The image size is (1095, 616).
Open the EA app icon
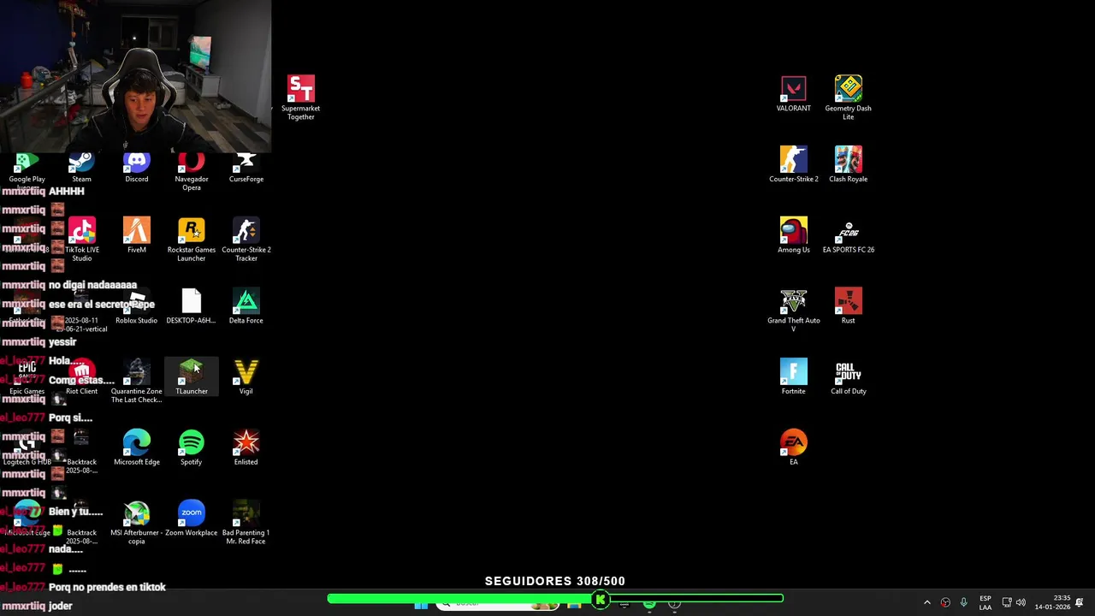pos(793,447)
